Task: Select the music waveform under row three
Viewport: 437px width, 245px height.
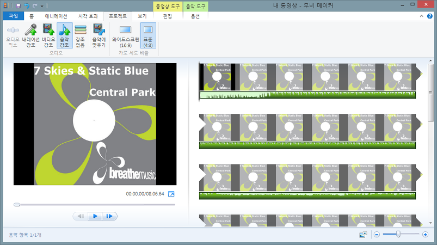Action: [x=307, y=195]
